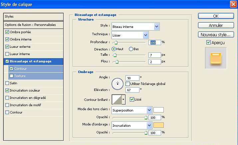Viewport: 238px width, 145px height.
Task: Uncheck the Contour sub-item under Biseautage
Action: 11,69
